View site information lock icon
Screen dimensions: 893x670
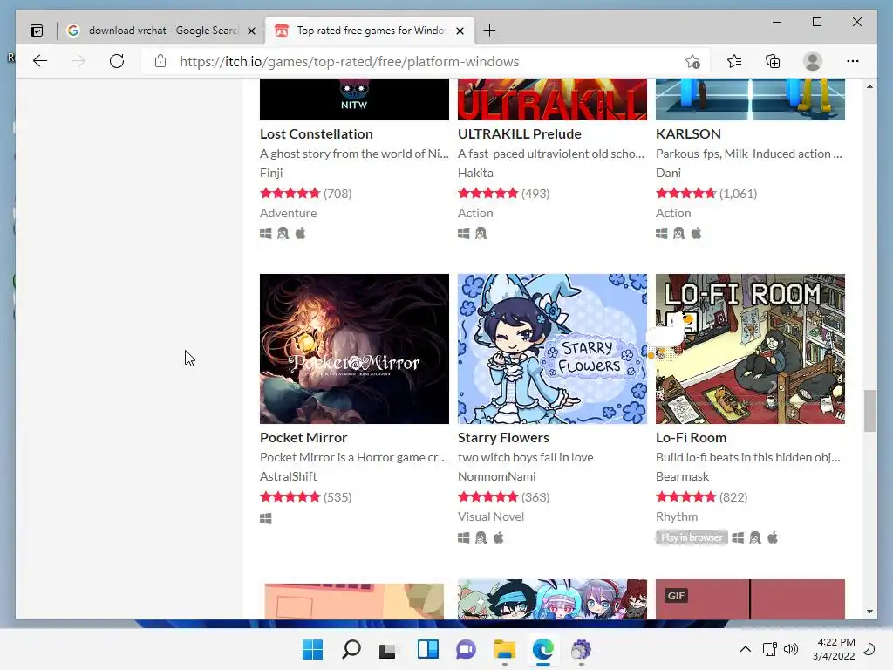point(160,61)
